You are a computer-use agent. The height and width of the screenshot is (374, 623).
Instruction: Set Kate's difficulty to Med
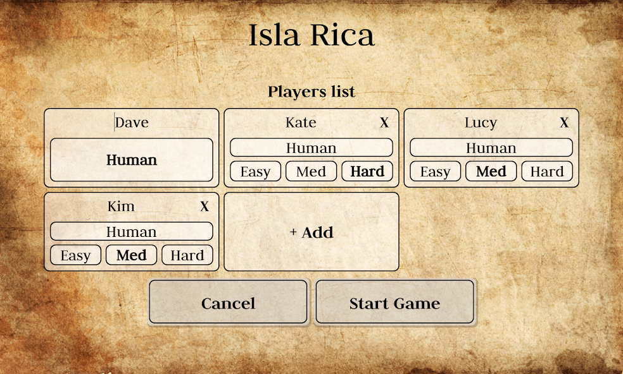[x=311, y=171]
